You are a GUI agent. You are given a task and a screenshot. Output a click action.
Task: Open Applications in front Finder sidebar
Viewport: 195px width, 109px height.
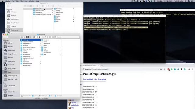(x=11, y=50)
